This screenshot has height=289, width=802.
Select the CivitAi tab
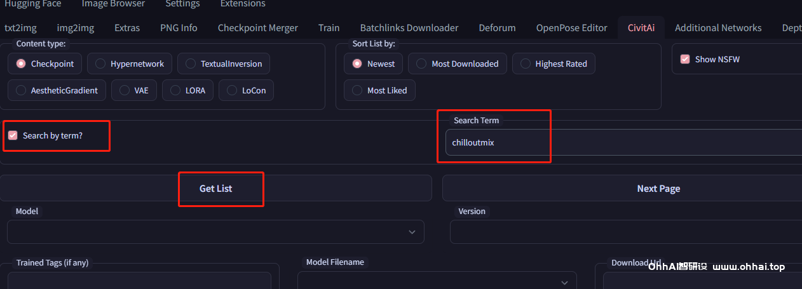coord(641,27)
